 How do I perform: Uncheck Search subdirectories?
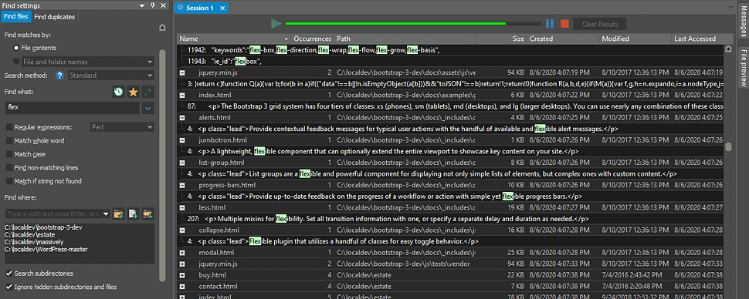click(9, 274)
